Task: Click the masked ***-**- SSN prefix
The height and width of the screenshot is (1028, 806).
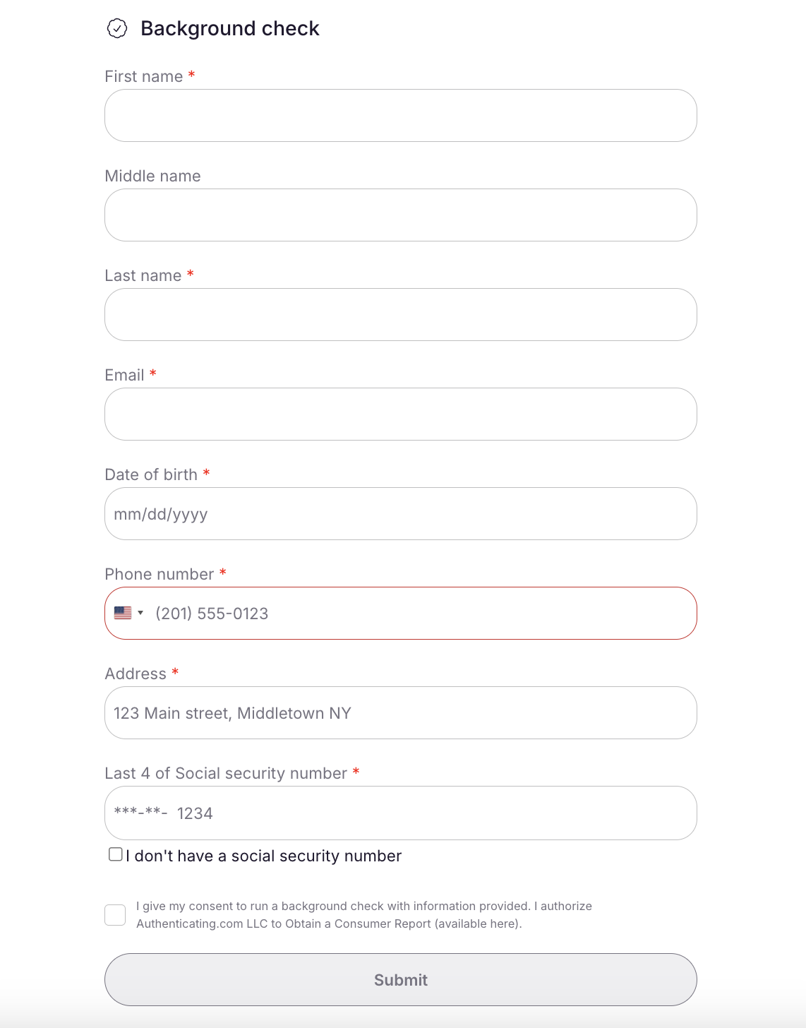Action: point(139,813)
